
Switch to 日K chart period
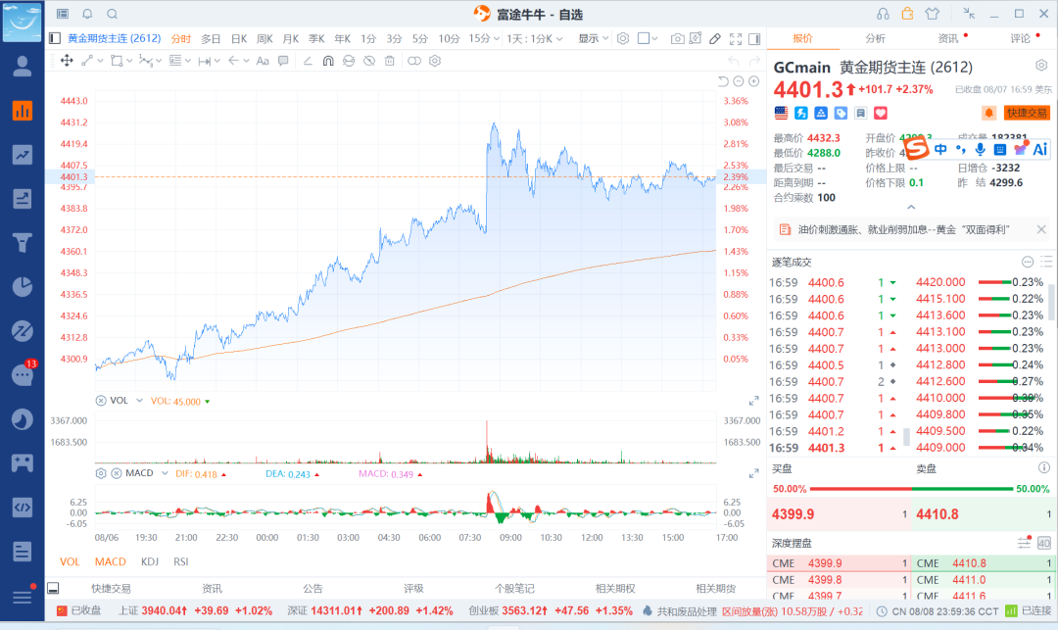point(239,38)
